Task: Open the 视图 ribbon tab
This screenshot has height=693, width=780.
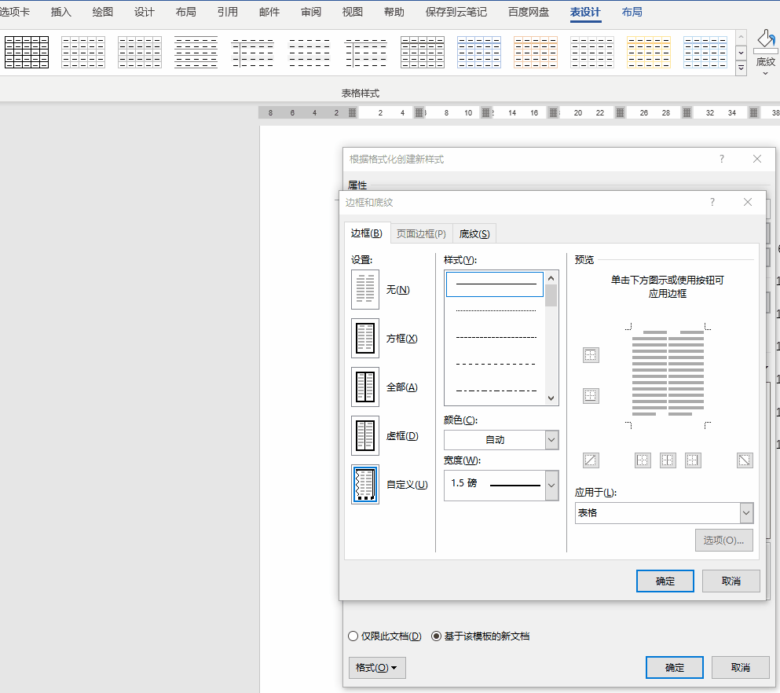Action: click(353, 12)
